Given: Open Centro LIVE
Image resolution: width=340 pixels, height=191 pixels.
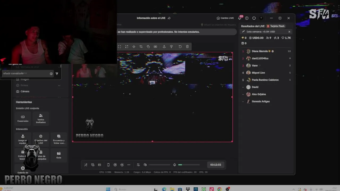Looking at the screenshot, I should coord(225,18).
